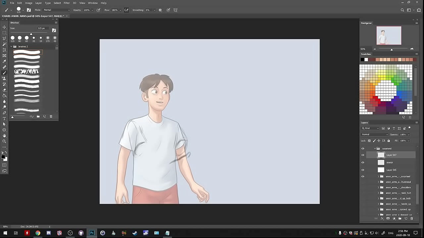This screenshot has width=424, height=238.
Task: Toggle the lock all layer attributes icon
Action: point(389,140)
